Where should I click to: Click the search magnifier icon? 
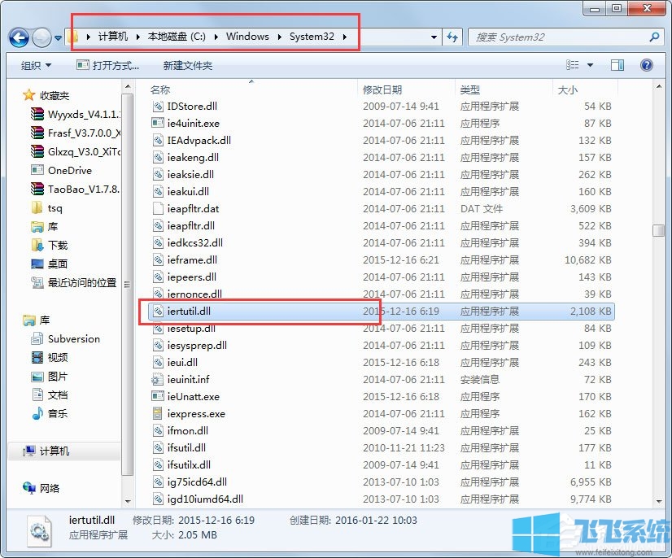point(653,37)
